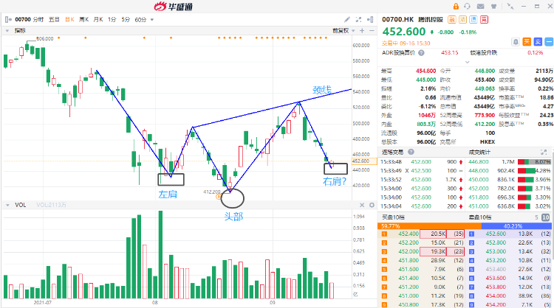
Task: Open customer service headset icon
Action: coord(467,7)
